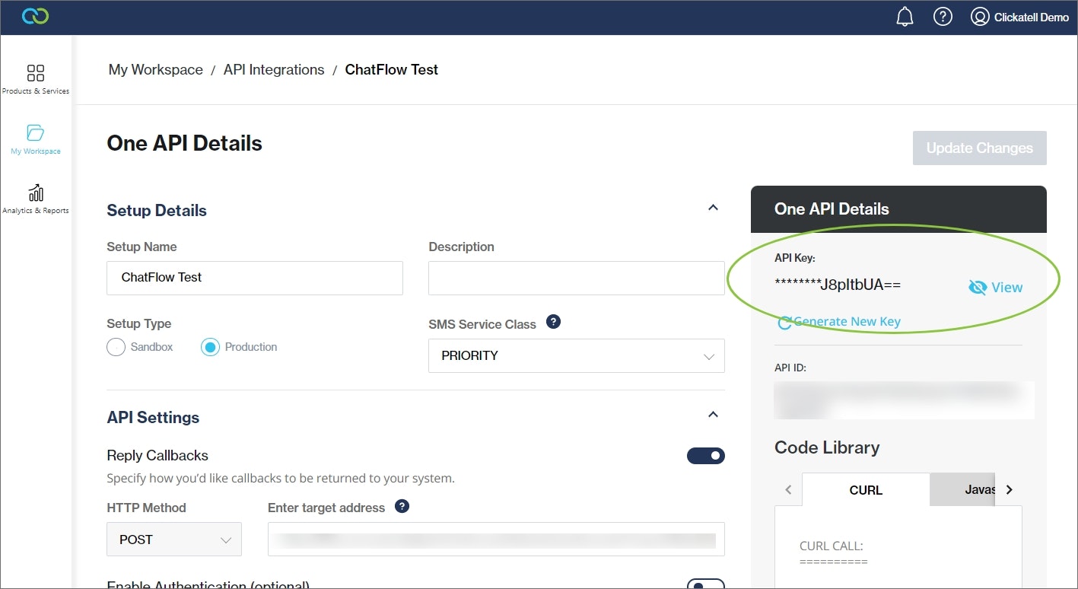Image resolution: width=1078 pixels, height=589 pixels.
Task: Click SMS Service Class help icon
Action: point(554,322)
